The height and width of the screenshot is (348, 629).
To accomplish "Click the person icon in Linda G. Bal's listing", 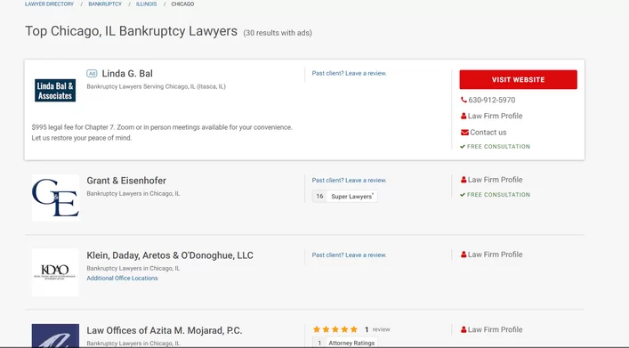I will click(464, 116).
